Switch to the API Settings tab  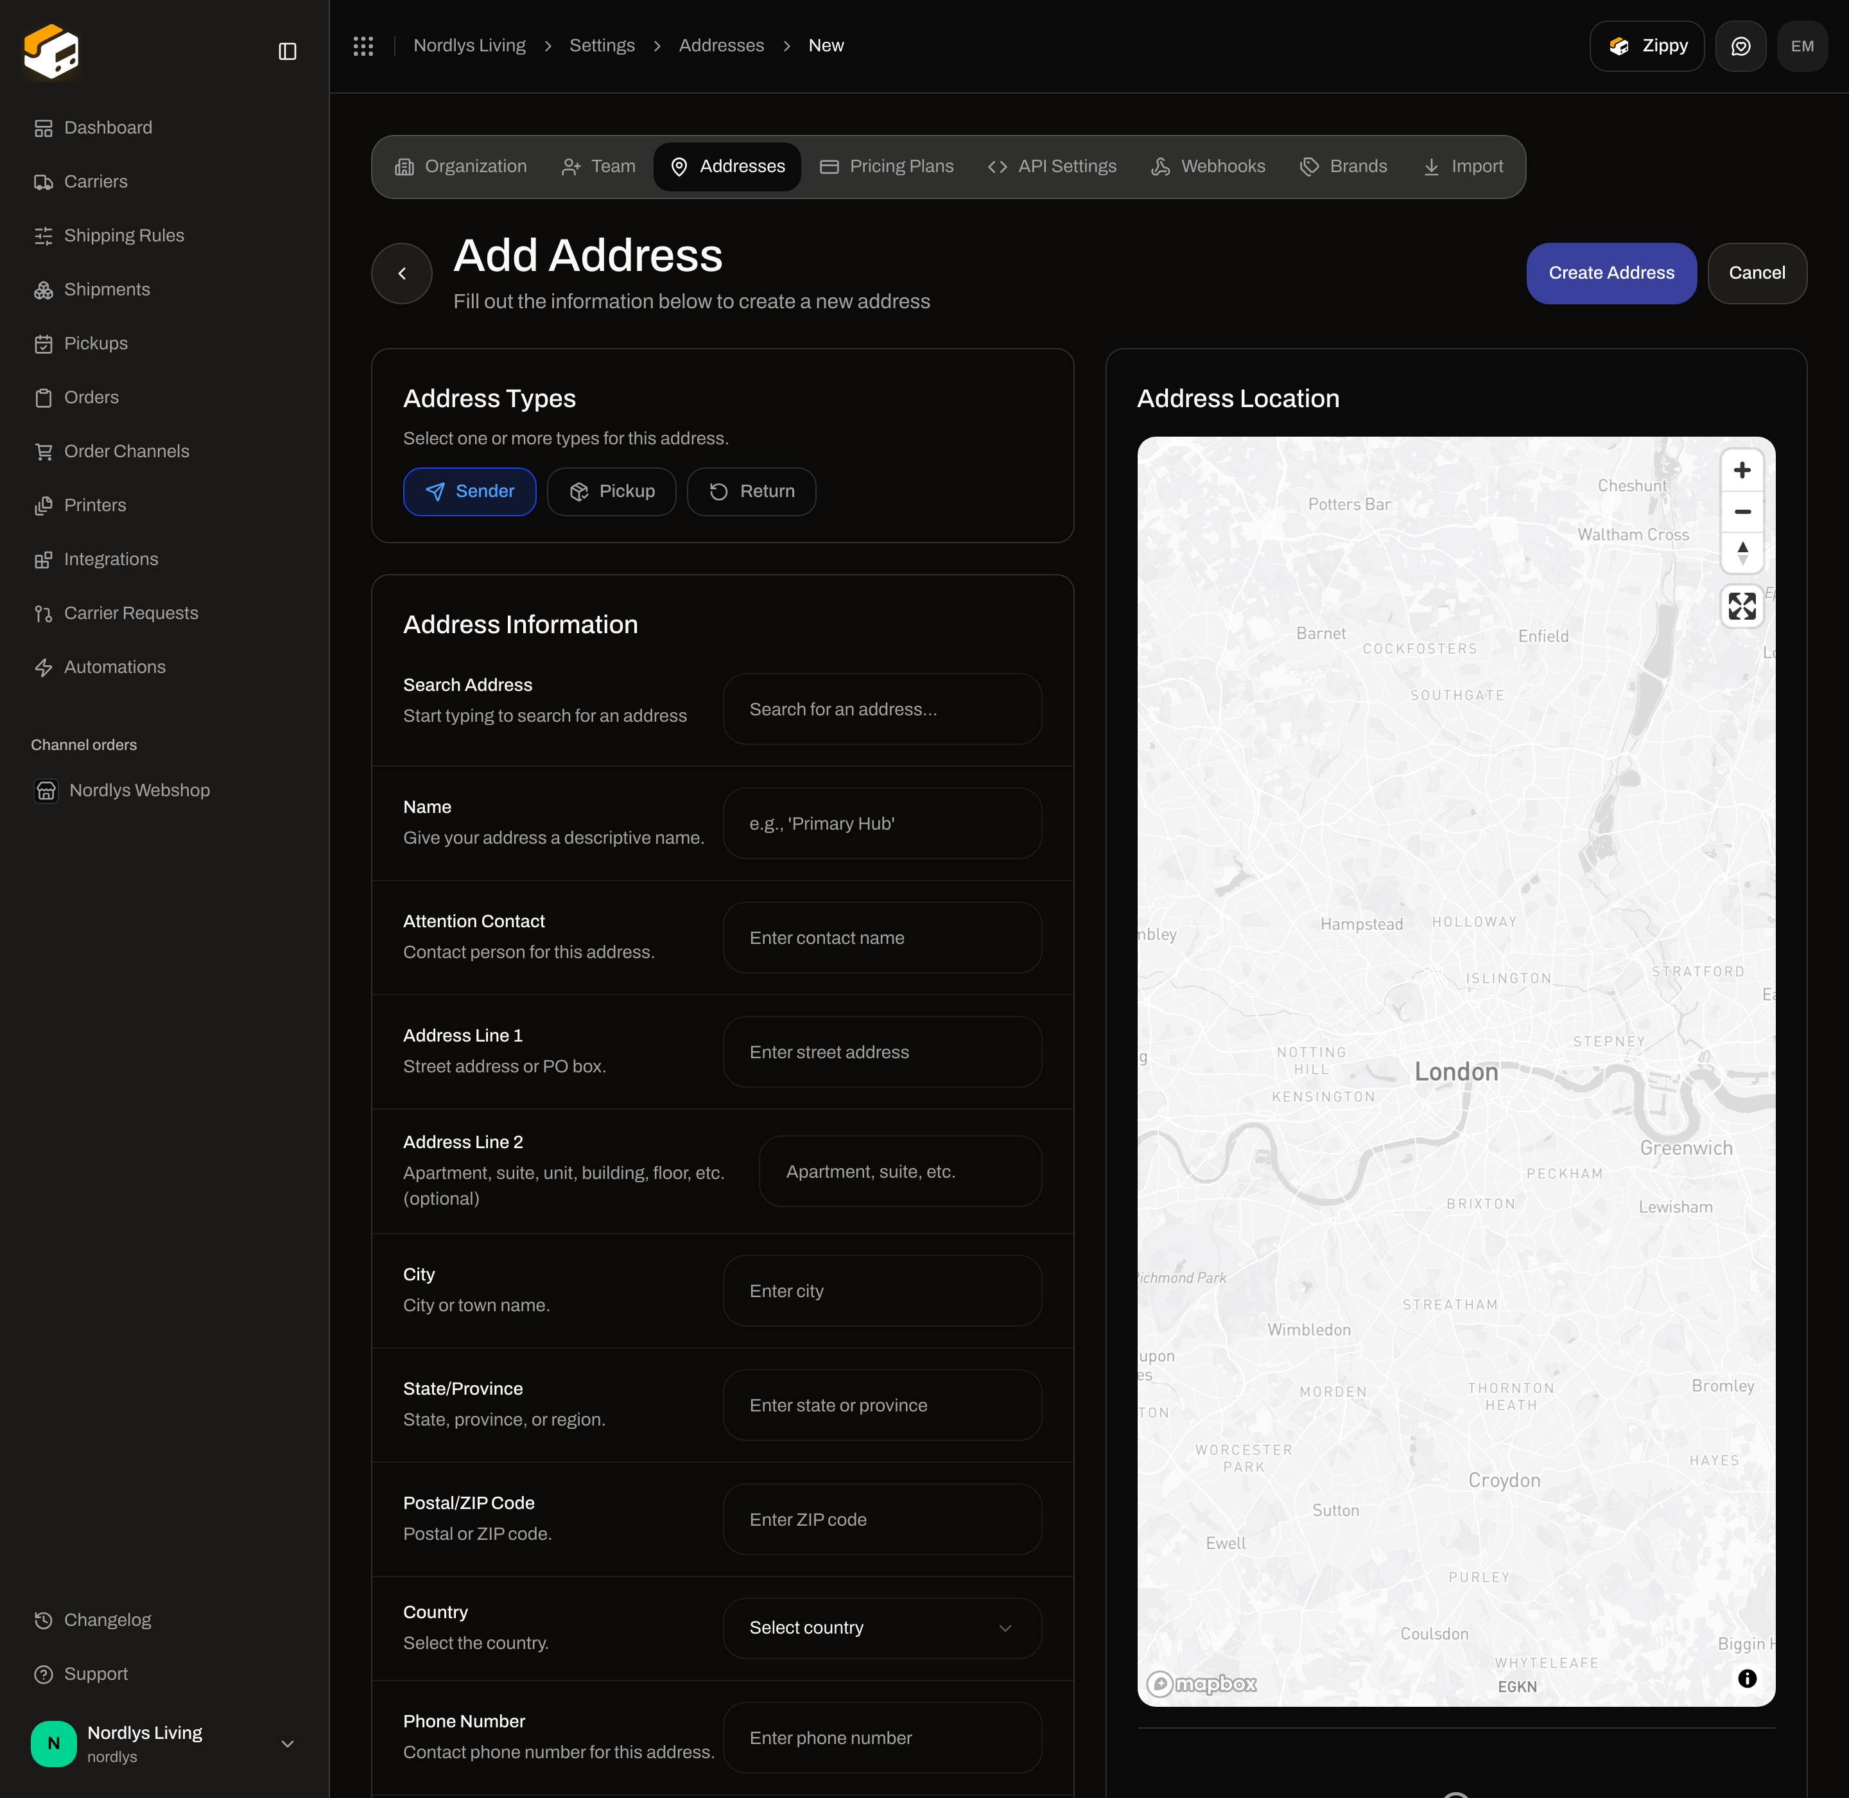click(1052, 167)
